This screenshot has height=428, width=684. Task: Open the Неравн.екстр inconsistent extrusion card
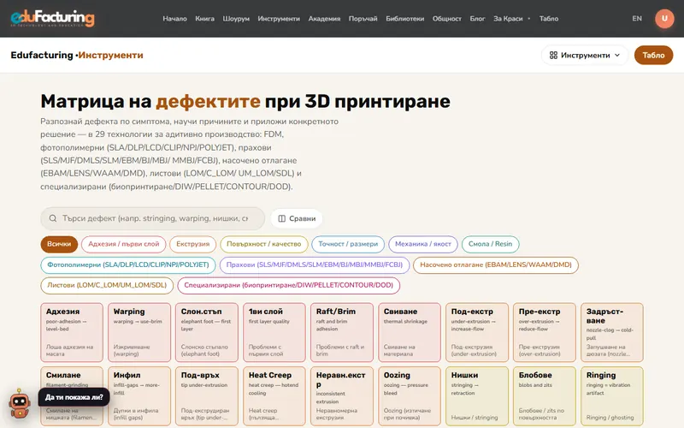tap(342, 396)
